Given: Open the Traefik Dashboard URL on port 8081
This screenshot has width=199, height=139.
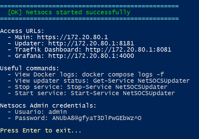Looking at the screenshot, I should (x=129, y=50).
